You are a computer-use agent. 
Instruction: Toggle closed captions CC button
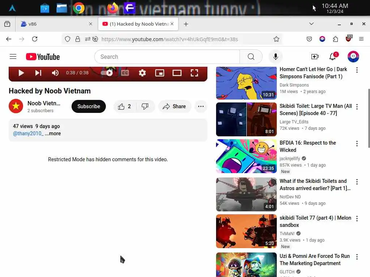coord(125,73)
